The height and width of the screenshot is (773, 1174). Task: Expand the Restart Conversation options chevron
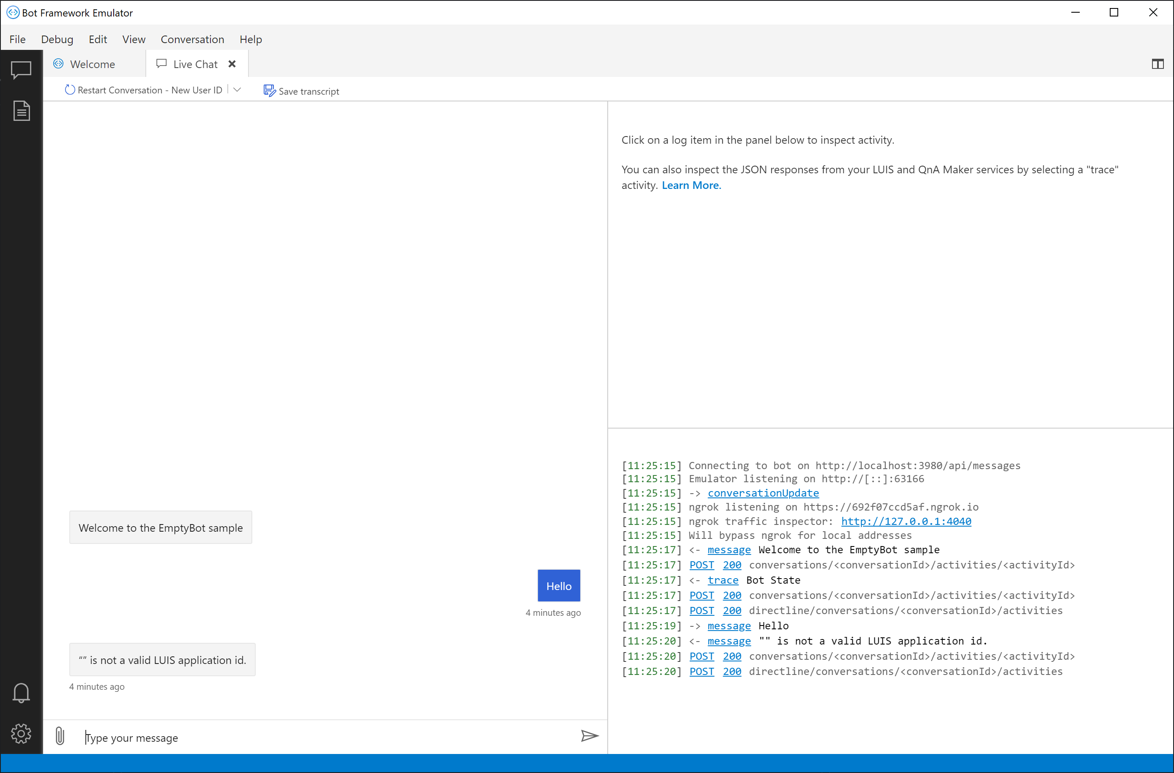tap(238, 90)
